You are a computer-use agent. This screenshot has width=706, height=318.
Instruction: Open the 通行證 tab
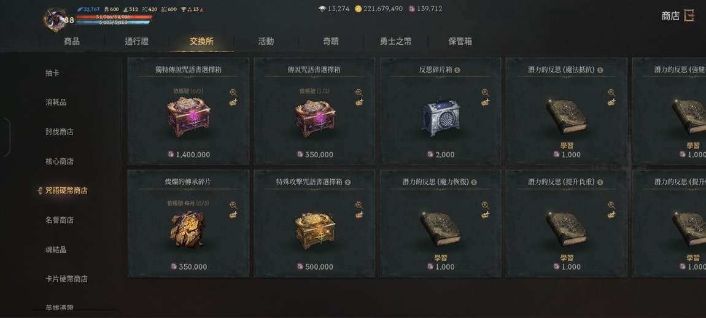(137, 42)
